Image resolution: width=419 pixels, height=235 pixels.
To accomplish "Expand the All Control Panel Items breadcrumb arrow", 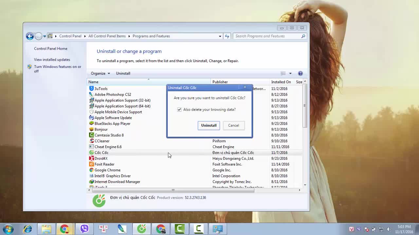I will tap(129, 36).
